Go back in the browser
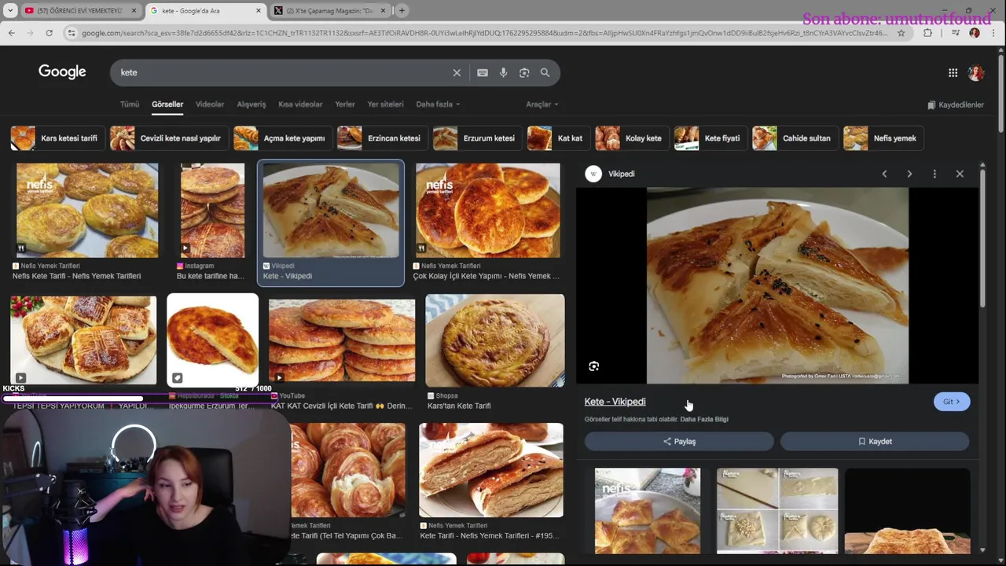The height and width of the screenshot is (566, 1006). click(11, 33)
